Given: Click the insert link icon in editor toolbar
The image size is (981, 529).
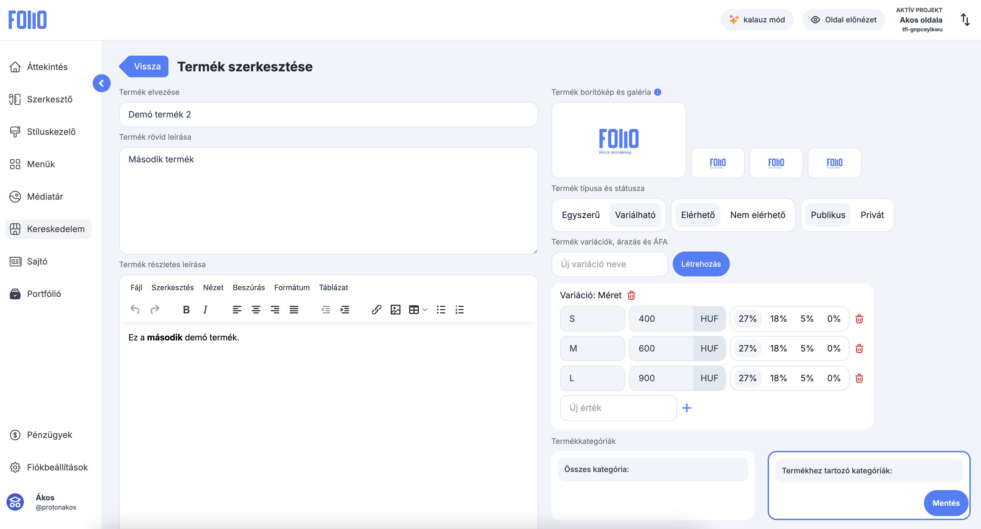Looking at the screenshot, I should coord(376,310).
